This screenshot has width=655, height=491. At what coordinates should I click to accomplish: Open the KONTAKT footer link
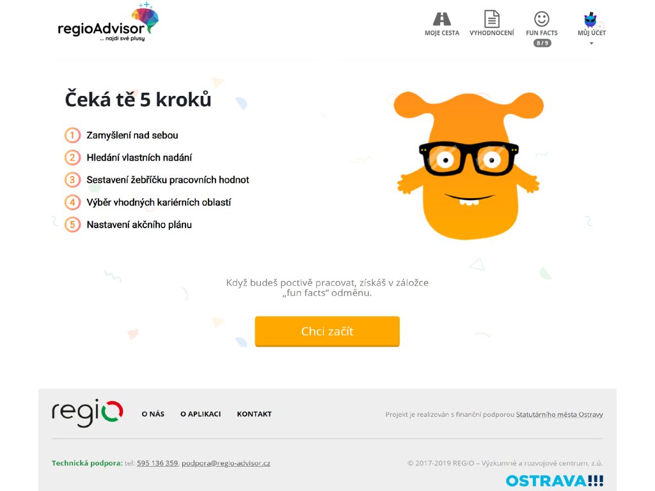coord(255,414)
